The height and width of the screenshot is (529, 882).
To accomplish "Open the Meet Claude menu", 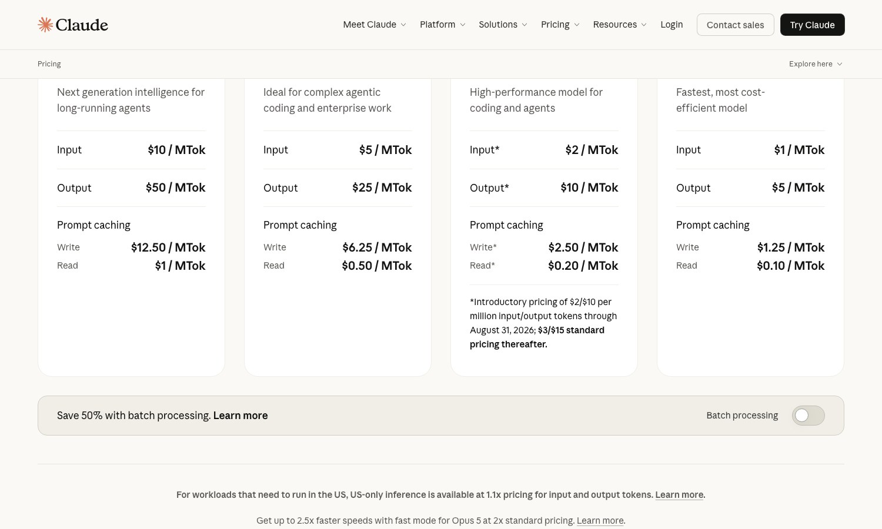I will (375, 25).
